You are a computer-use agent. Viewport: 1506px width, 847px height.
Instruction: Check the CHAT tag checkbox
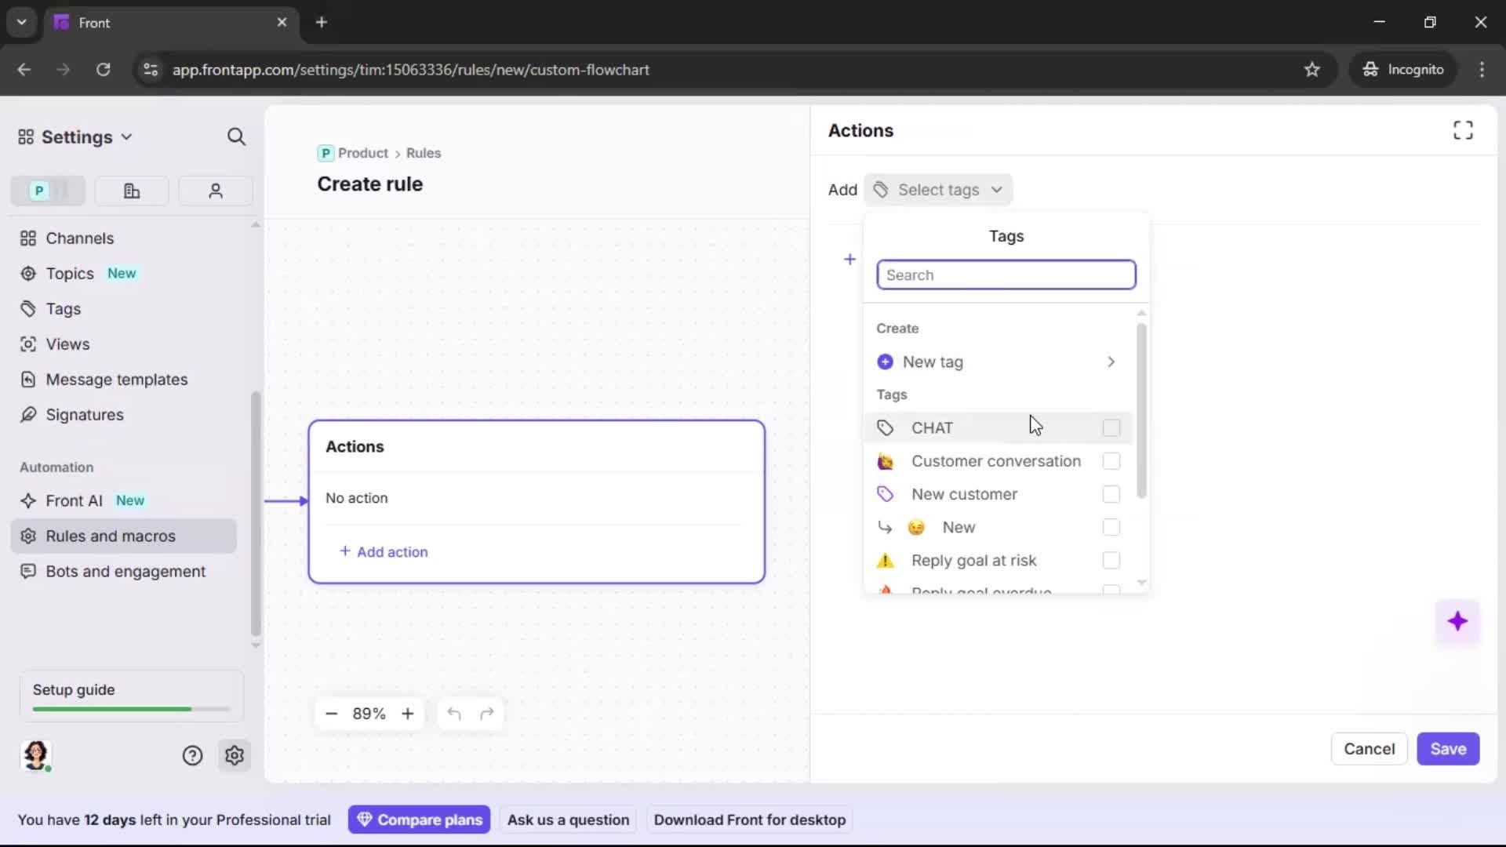pyautogui.click(x=1111, y=428)
